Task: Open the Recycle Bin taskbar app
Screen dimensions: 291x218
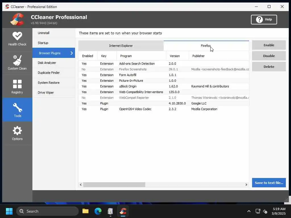Action: point(111,211)
